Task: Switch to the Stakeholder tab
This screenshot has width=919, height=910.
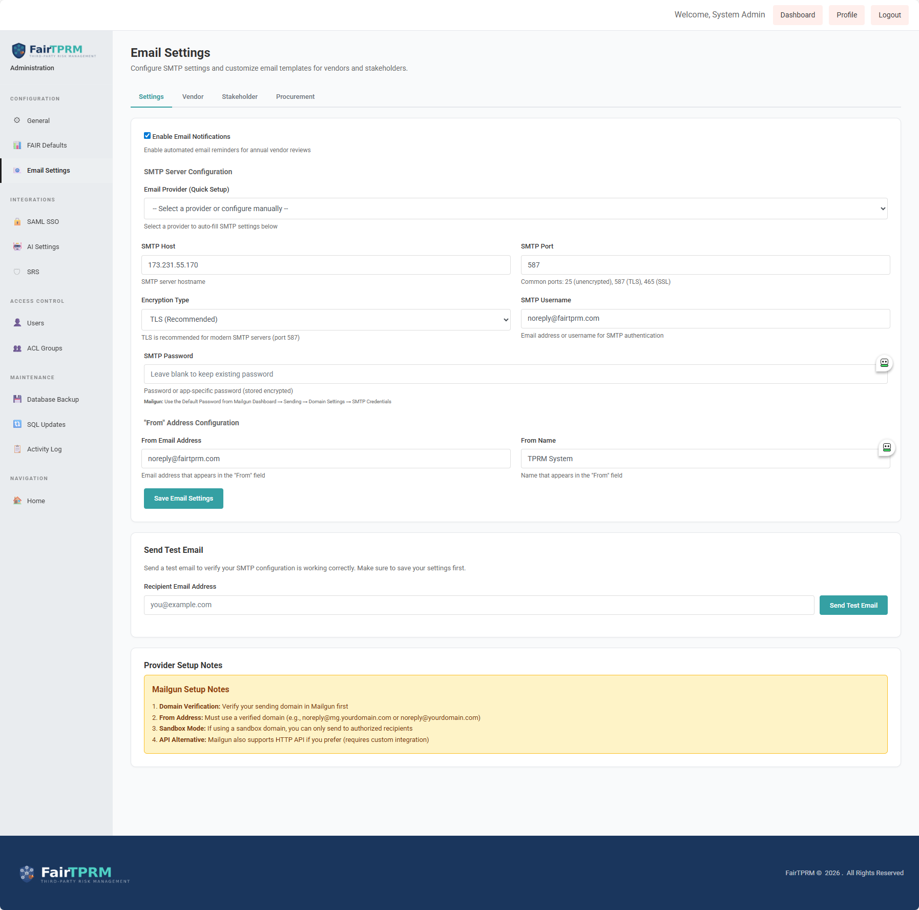Action: click(x=239, y=97)
